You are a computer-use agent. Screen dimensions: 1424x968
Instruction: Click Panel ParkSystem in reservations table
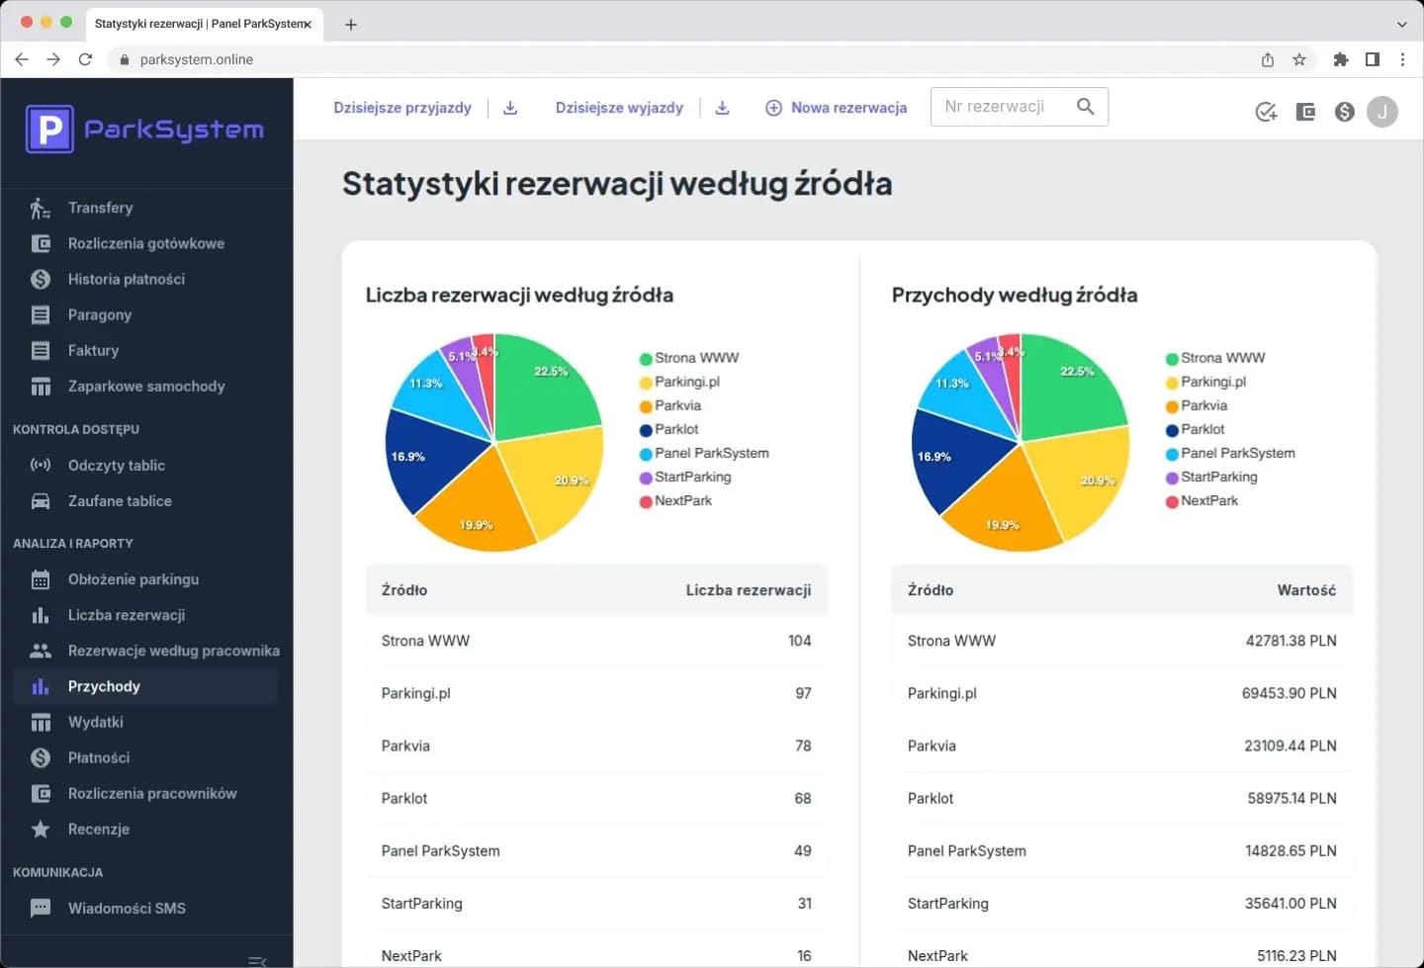(x=441, y=850)
